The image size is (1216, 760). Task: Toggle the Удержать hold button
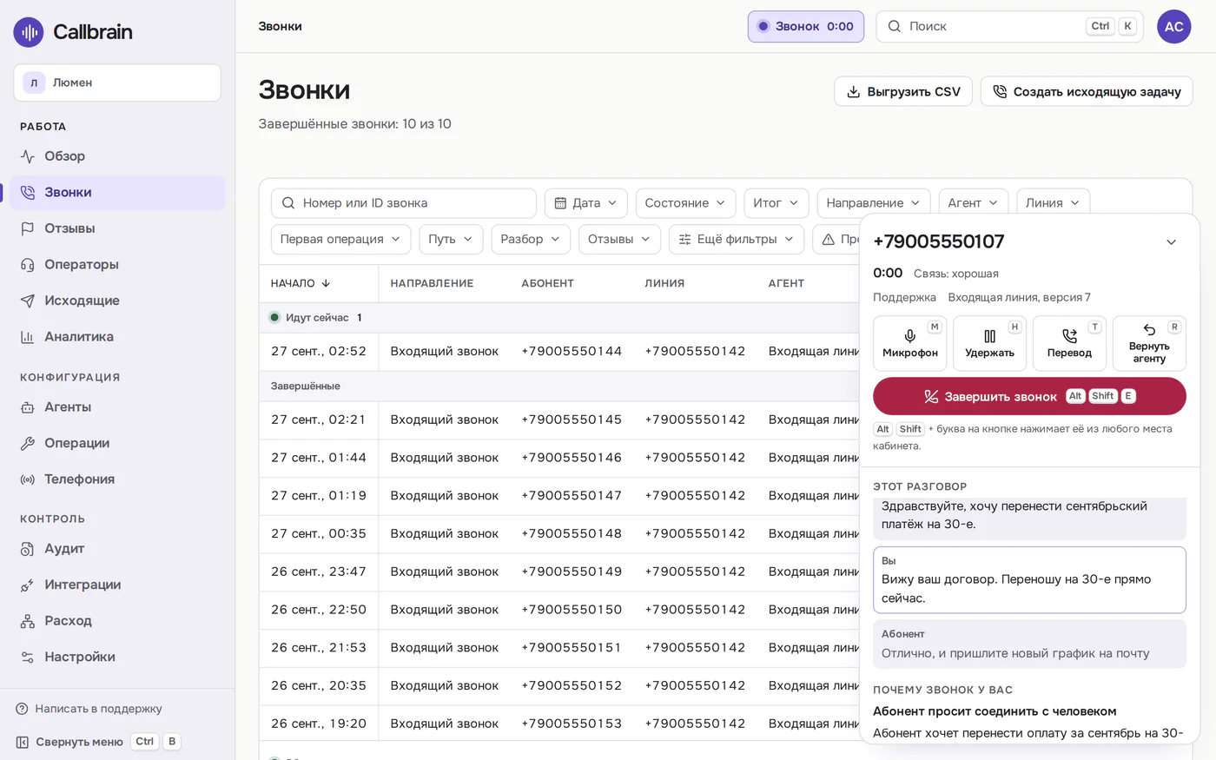click(989, 344)
